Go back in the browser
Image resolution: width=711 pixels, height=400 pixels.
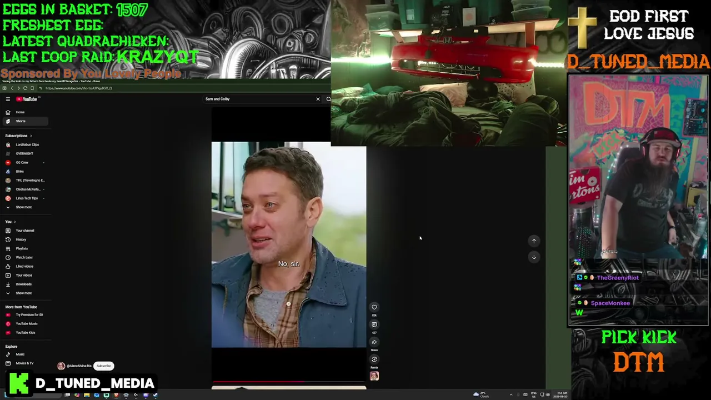[12, 88]
